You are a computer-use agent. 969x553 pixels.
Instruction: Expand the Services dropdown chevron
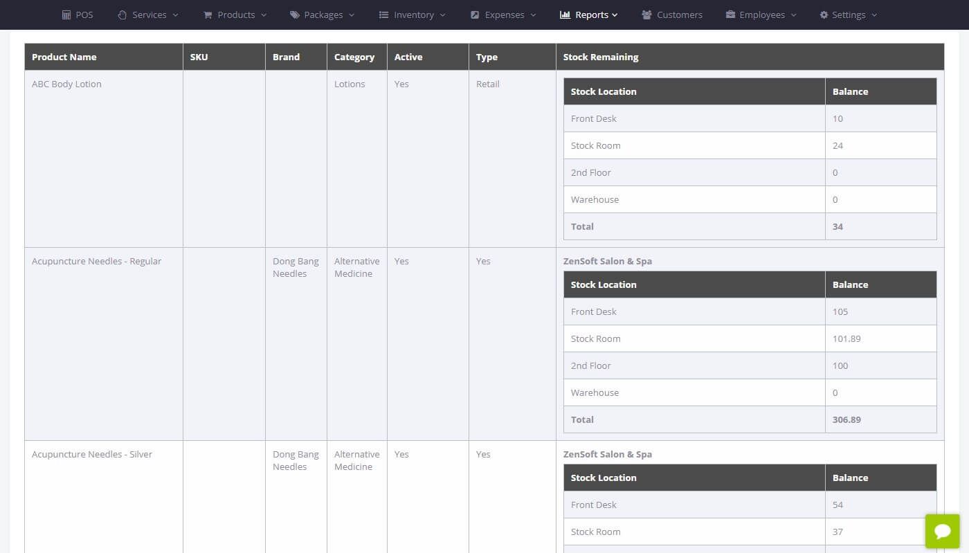click(x=175, y=15)
